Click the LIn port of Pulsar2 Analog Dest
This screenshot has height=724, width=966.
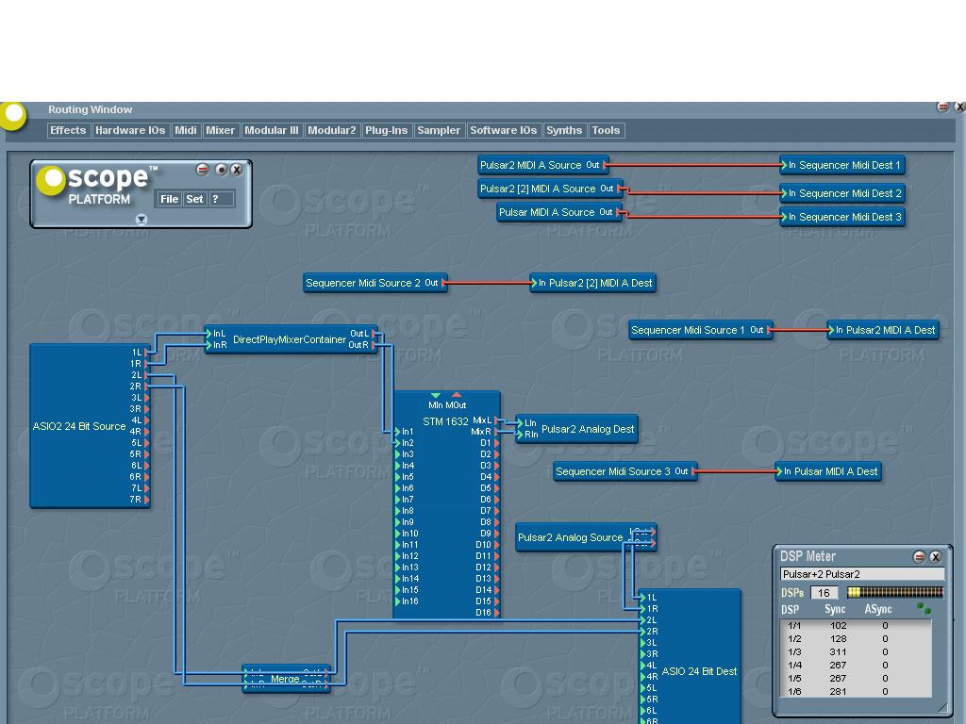pyautogui.click(x=521, y=423)
